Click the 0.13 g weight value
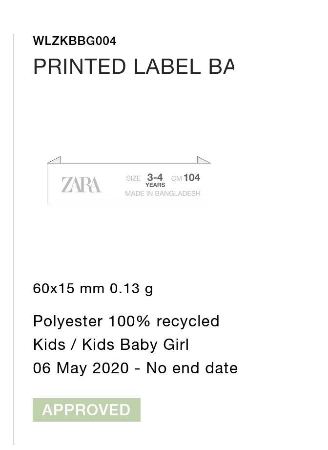Screen dimensions: 328x450 click(x=131, y=288)
